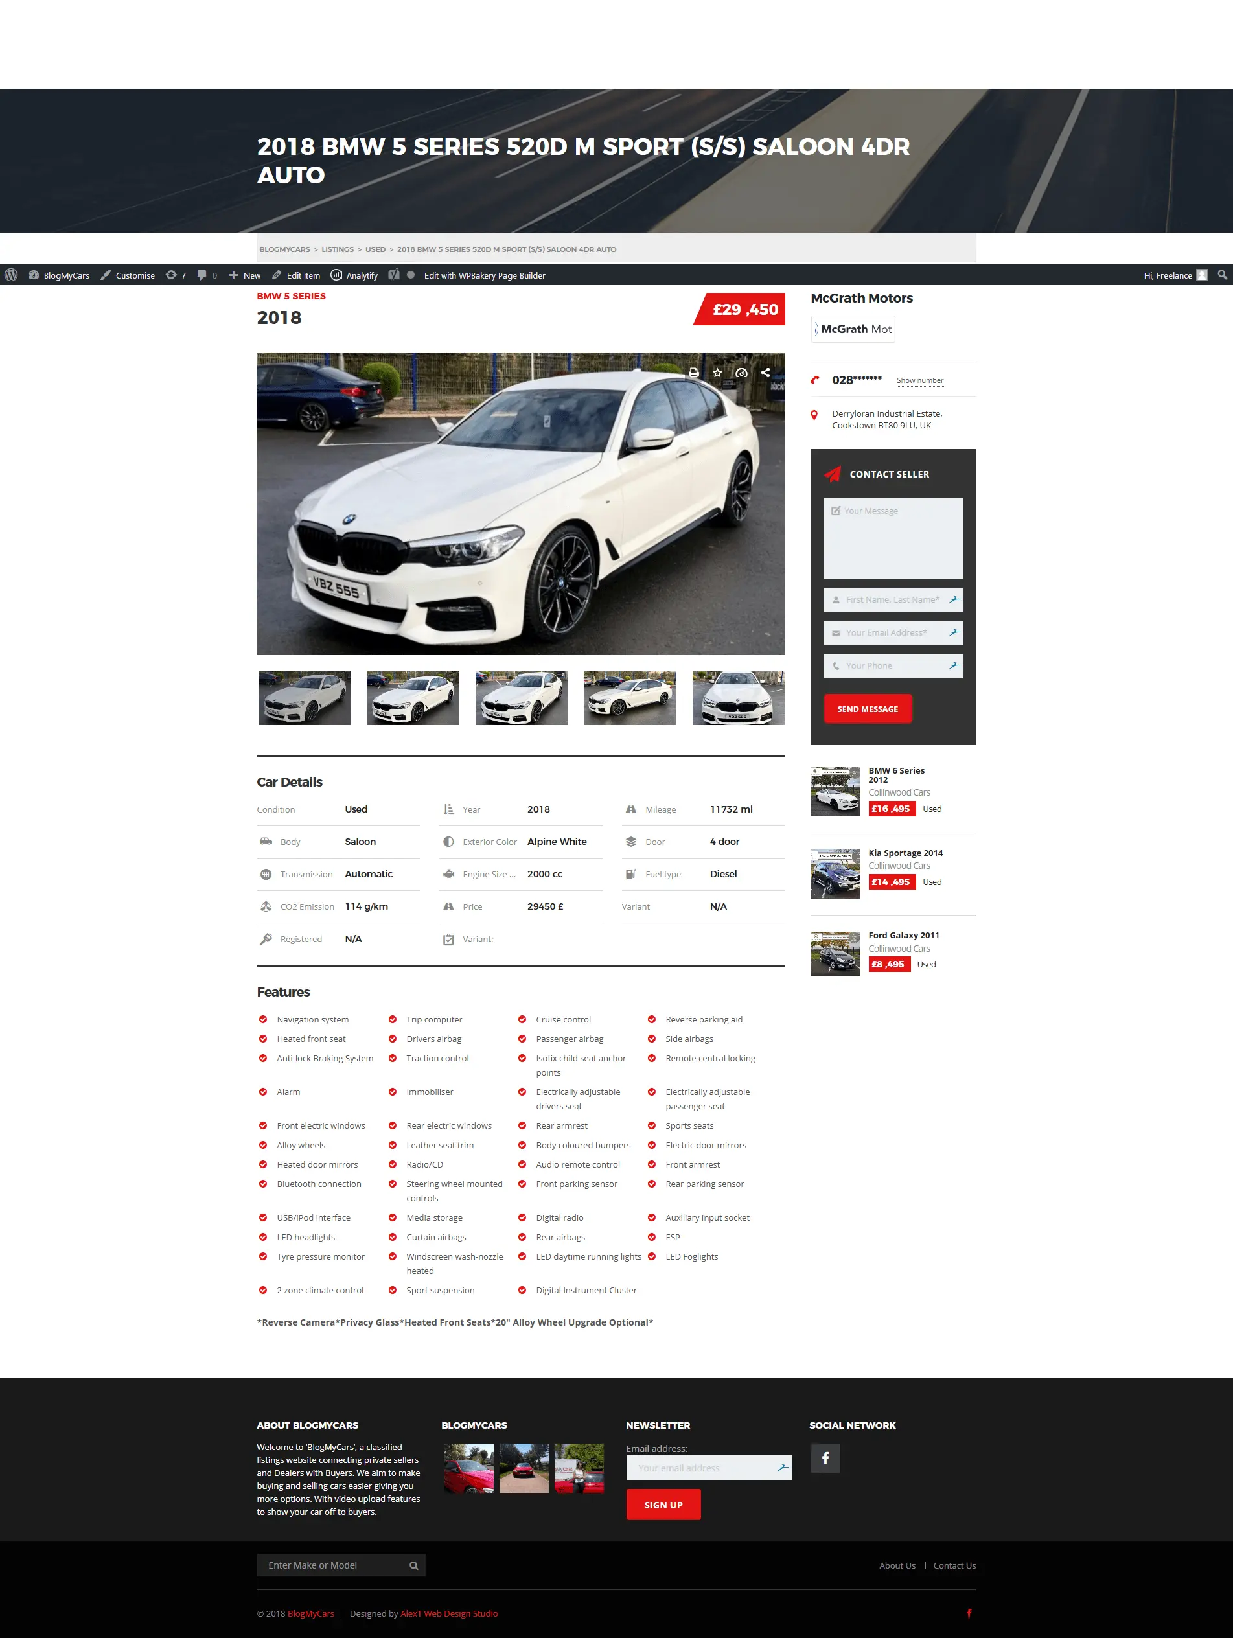Reveal phone with Show number link
This screenshot has width=1233, height=1638.
(920, 380)
